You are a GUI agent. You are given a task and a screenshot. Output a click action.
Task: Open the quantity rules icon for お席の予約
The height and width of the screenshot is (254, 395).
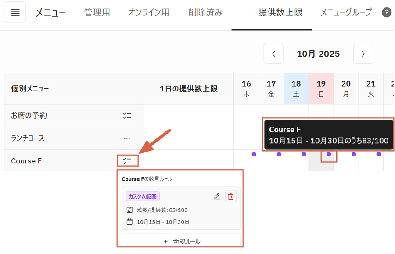coord(127,116)
